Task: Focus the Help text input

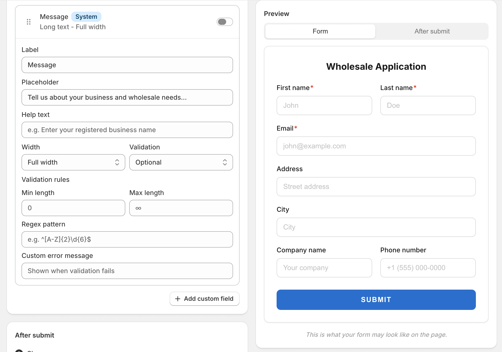Action: pyautogui.click(x=127, y=130)
